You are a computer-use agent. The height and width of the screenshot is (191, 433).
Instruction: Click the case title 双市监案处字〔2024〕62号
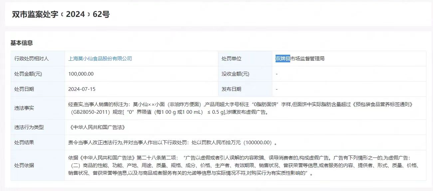[61, 14]
